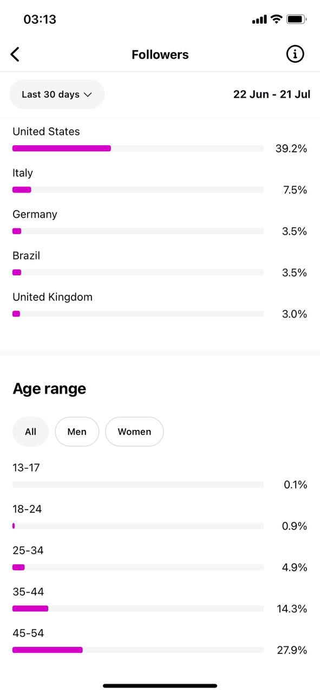Viewport: 320px width, 694px height.
Task: Tap the United Kingdom bar
Action: pos(138,313)
